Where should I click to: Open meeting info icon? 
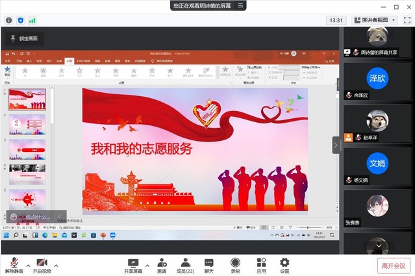[x=8, y=20]
